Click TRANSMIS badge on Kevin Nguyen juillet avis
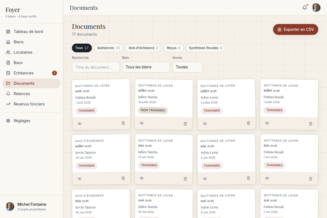This screenshot has height=218, width=327. click(x=86, y=166)
